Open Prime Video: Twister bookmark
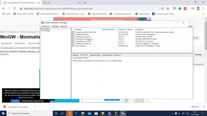Viewport: 207px width, 116px height. point(24,14)
